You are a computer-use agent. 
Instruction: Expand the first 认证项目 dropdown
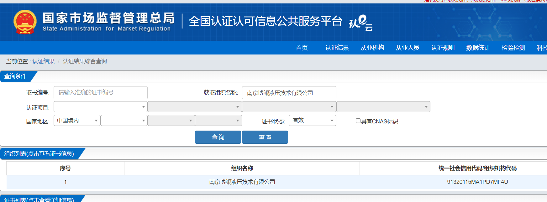[x=101, y=107]
